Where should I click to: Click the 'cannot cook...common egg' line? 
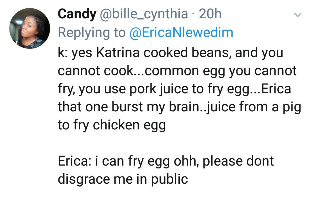(177, 71)
